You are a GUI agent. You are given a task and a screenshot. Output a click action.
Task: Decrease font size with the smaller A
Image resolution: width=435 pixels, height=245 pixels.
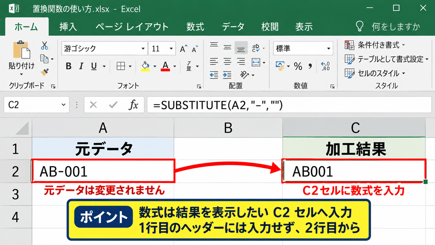pos(195,49)
